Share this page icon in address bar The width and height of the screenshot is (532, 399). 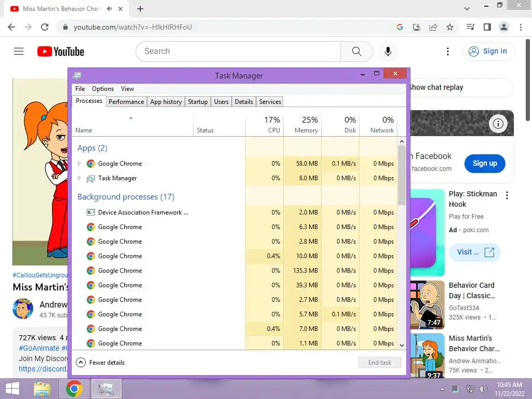[x=433, y=27]
